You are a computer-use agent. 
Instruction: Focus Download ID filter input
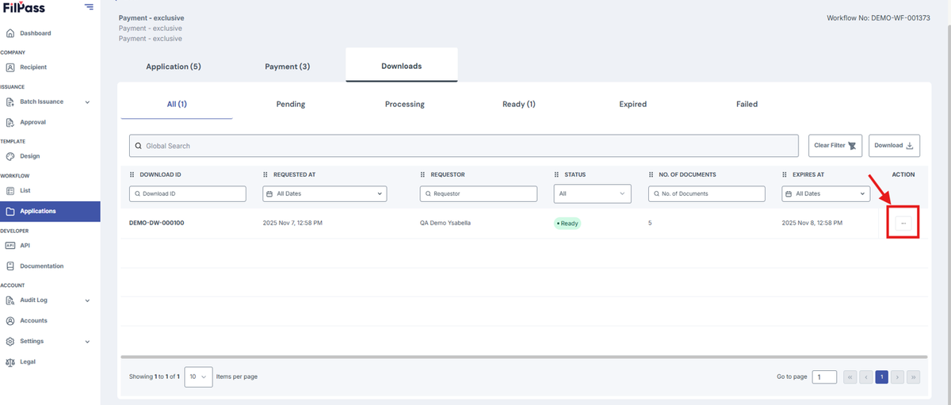click(x=188, y=193)
